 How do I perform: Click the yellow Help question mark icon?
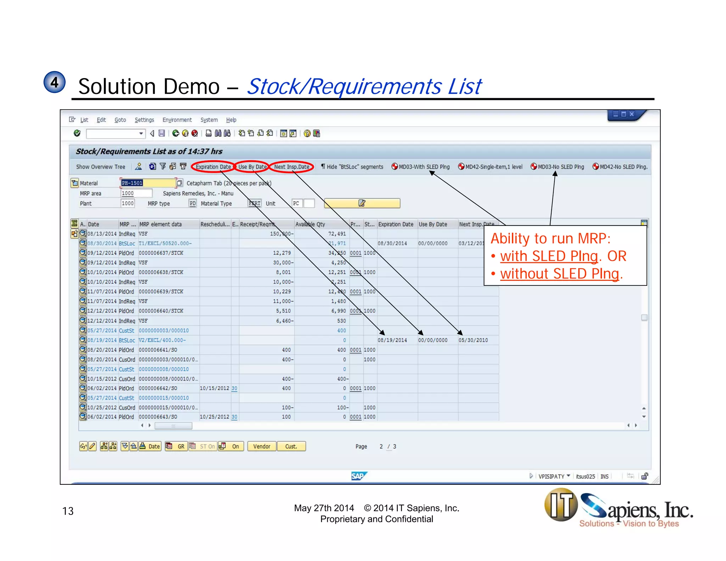(307, 133)
